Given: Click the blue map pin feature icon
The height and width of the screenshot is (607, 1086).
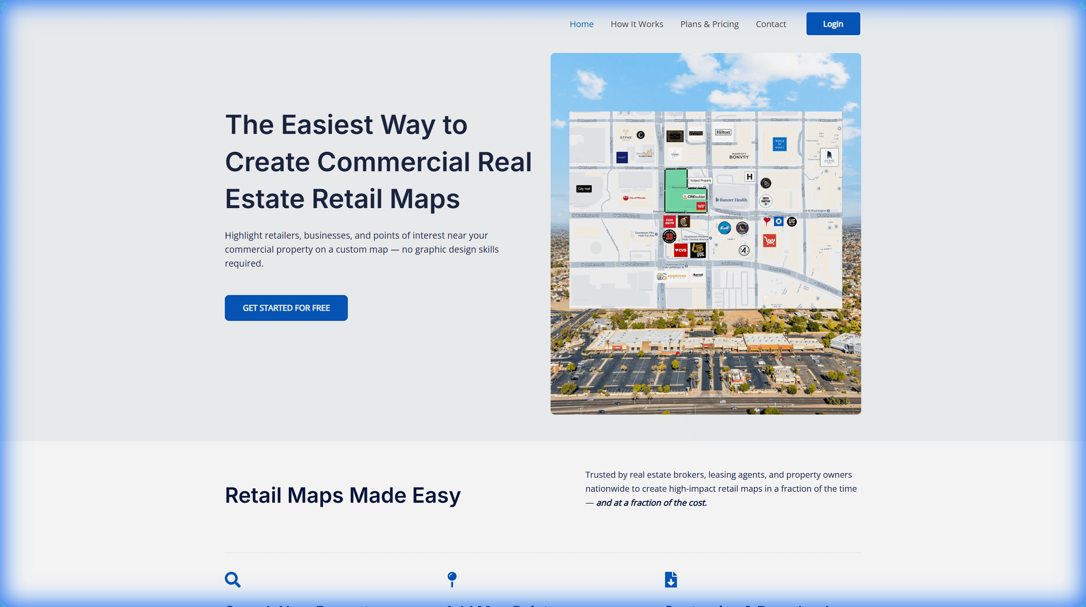Looking at the screenshot, I should pos(451,579).
